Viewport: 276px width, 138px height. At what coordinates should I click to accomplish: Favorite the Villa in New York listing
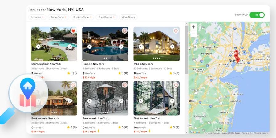176,31
